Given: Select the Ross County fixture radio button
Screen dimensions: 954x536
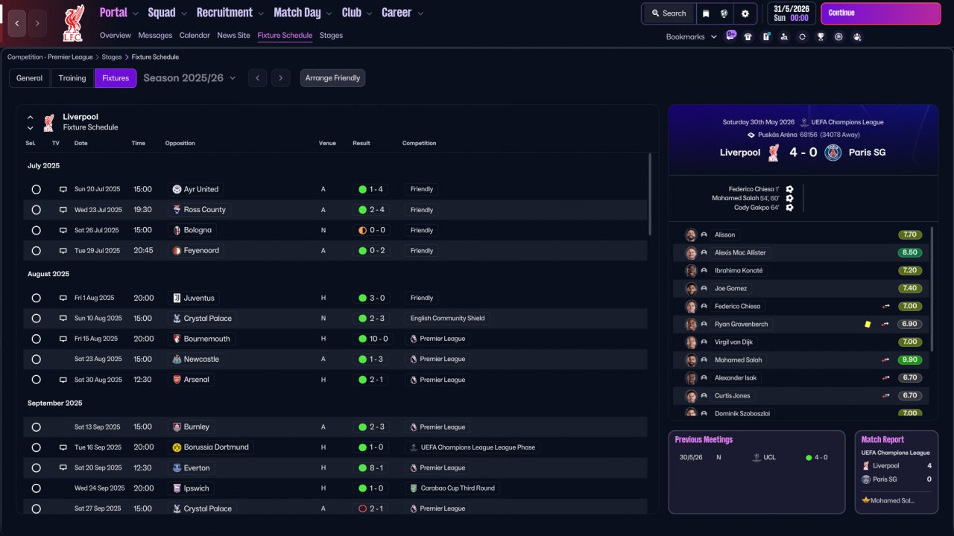Looking at the screenshot, I should click(36, 210).
